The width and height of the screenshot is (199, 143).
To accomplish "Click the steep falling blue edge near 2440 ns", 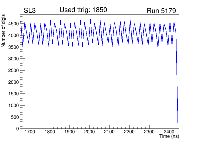I will [x=177, y=82].
